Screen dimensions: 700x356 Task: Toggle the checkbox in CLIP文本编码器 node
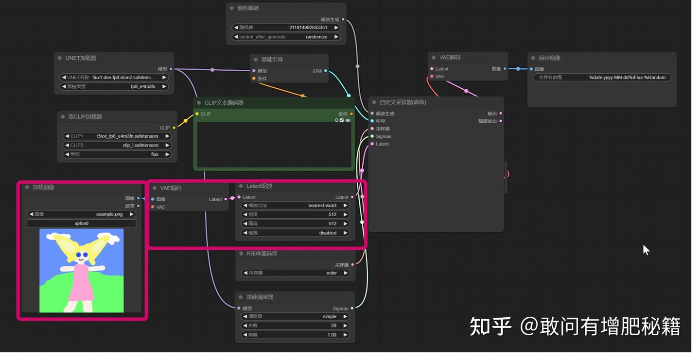coord(342,120)
